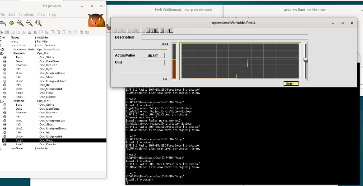This screenshot has height=186, width=363.
Task: Click the trend curve chart area
Action: (x=240, y=61)
